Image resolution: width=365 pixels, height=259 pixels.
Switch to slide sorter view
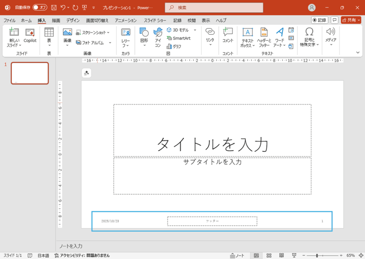tap(269, 255)
